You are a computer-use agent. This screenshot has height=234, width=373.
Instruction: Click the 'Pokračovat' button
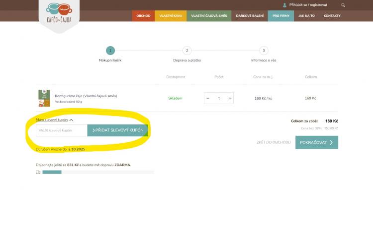click(x=316, y=142)
